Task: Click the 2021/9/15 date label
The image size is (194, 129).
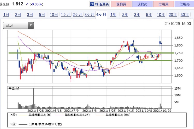Action: (x=125, y=111)
